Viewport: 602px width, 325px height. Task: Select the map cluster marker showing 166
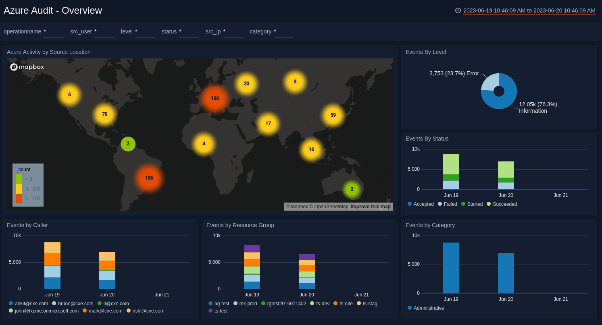click(x=215, y=99)
